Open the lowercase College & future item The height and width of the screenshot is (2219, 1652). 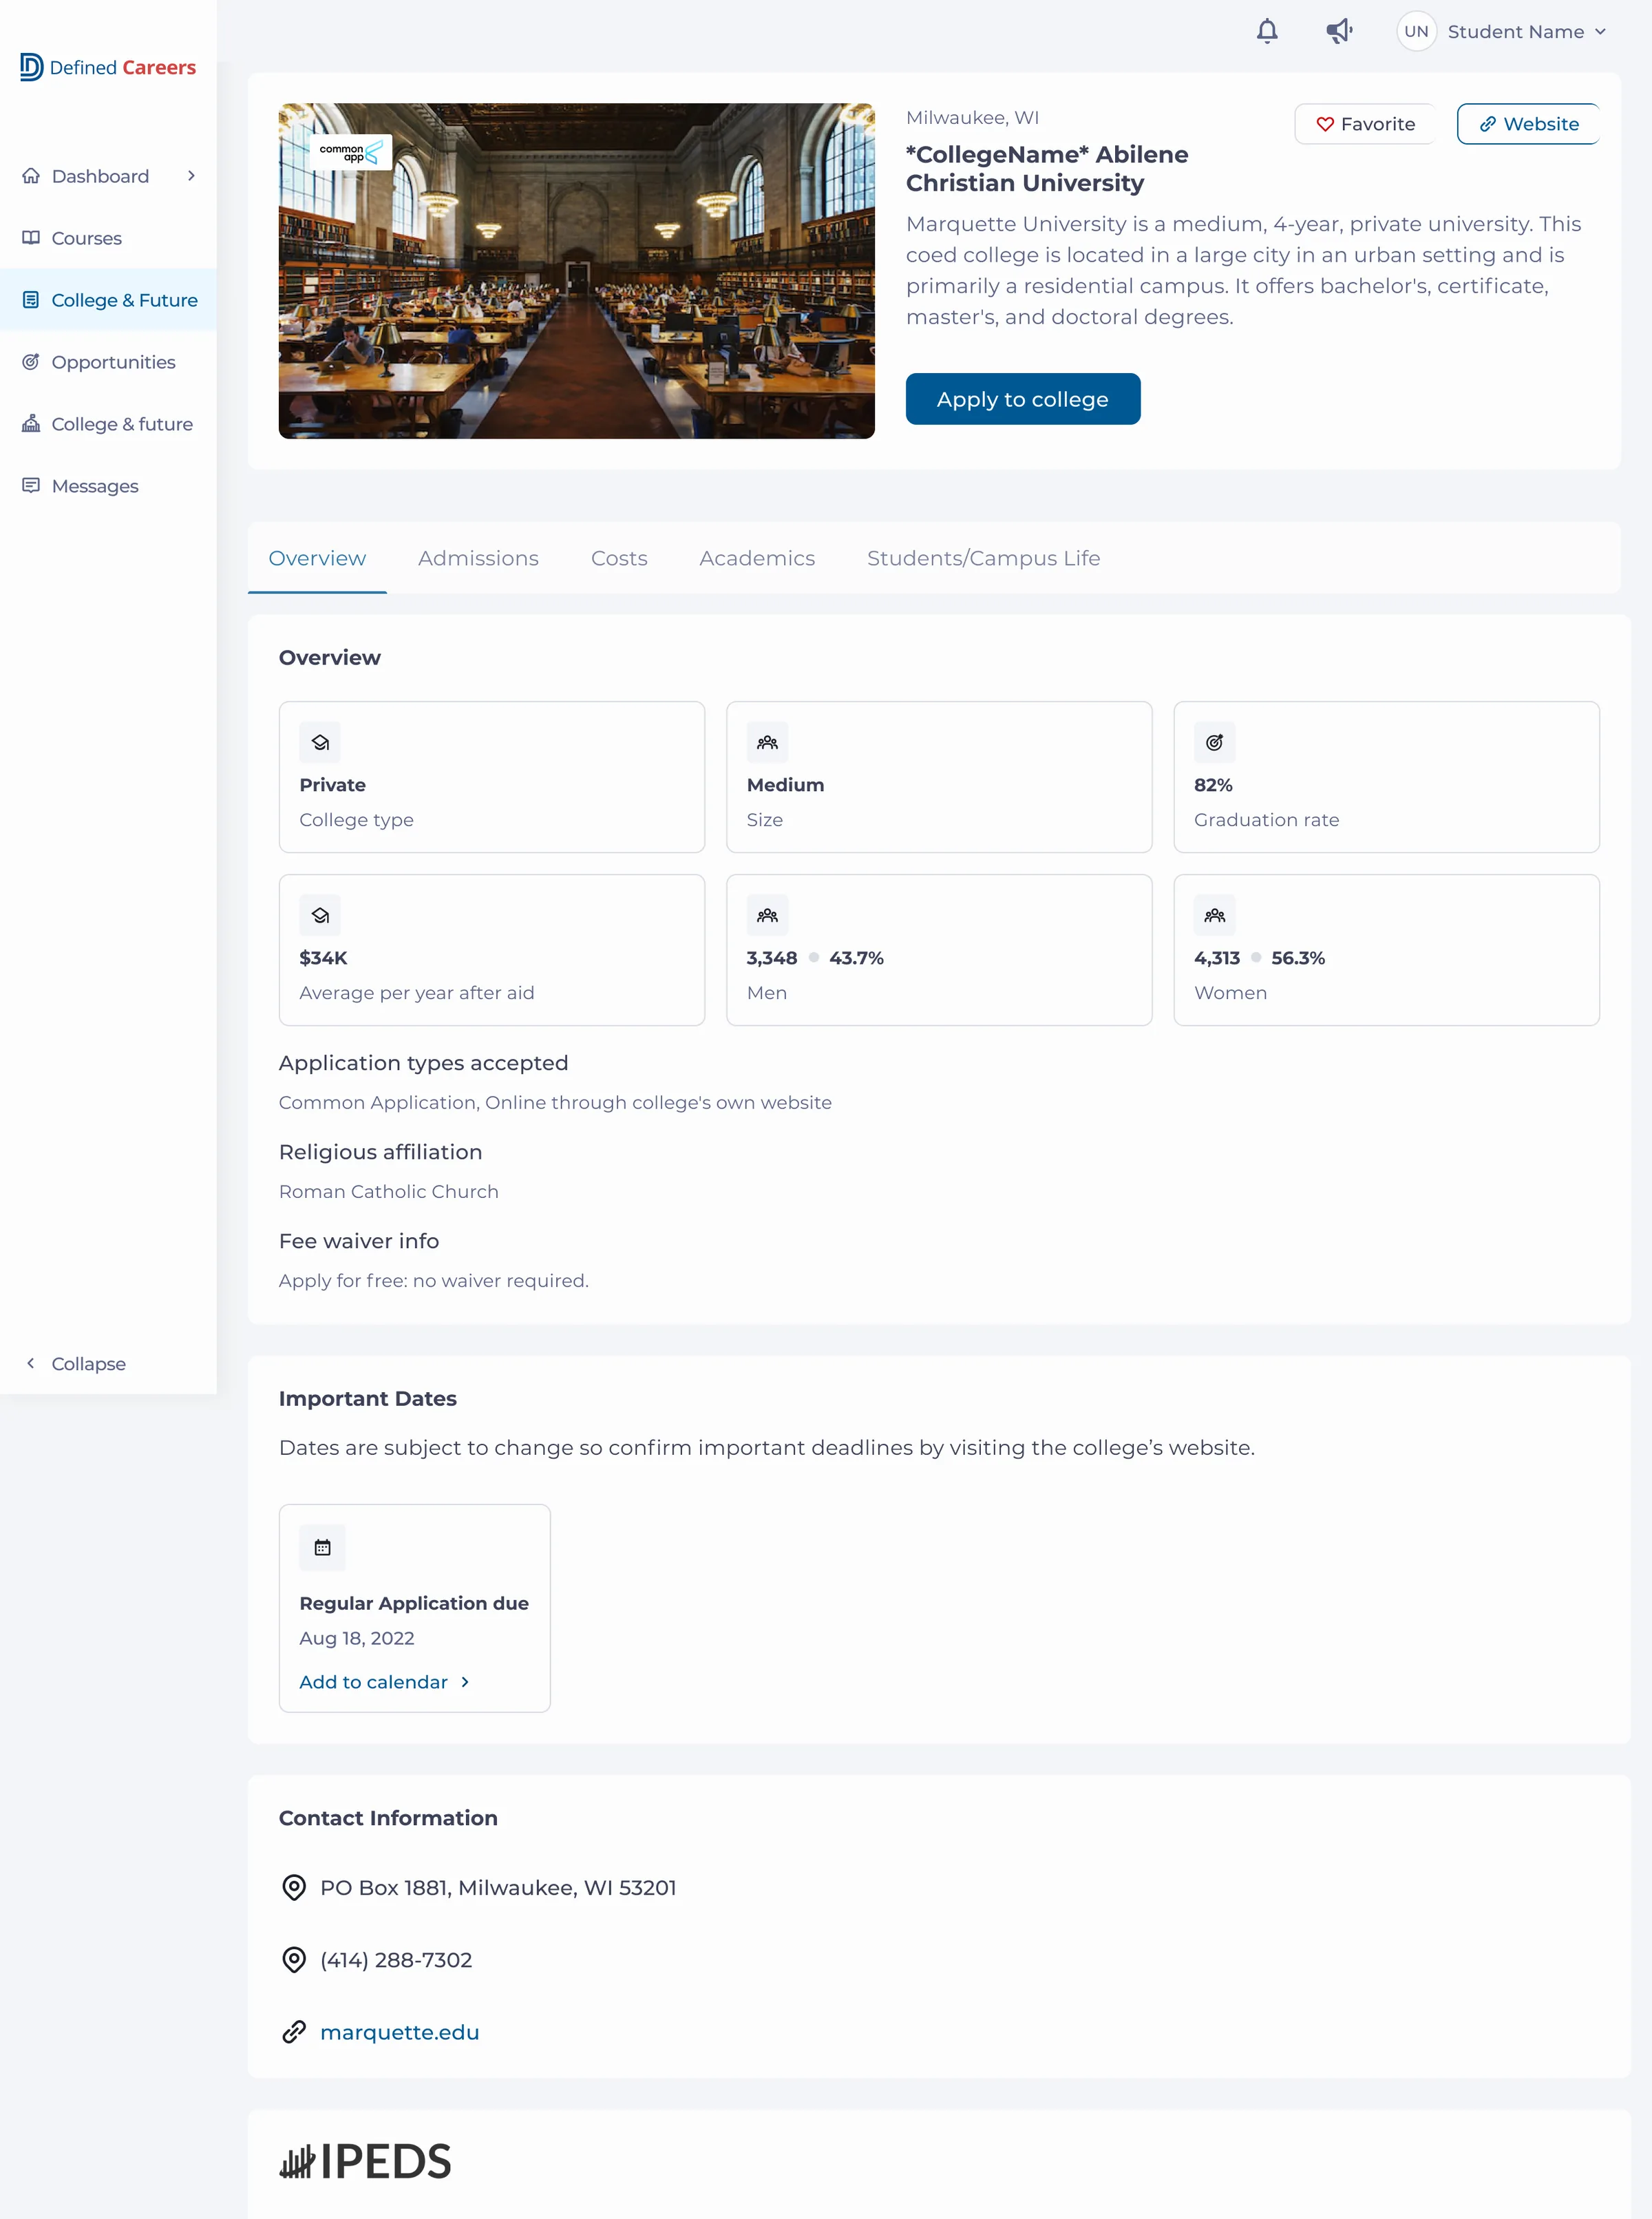108,424
